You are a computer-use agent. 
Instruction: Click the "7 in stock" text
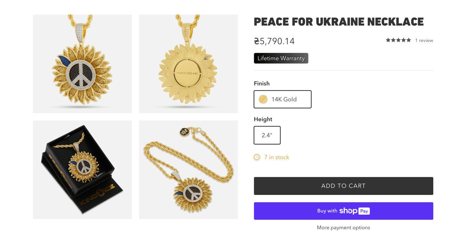click(276, 157)
